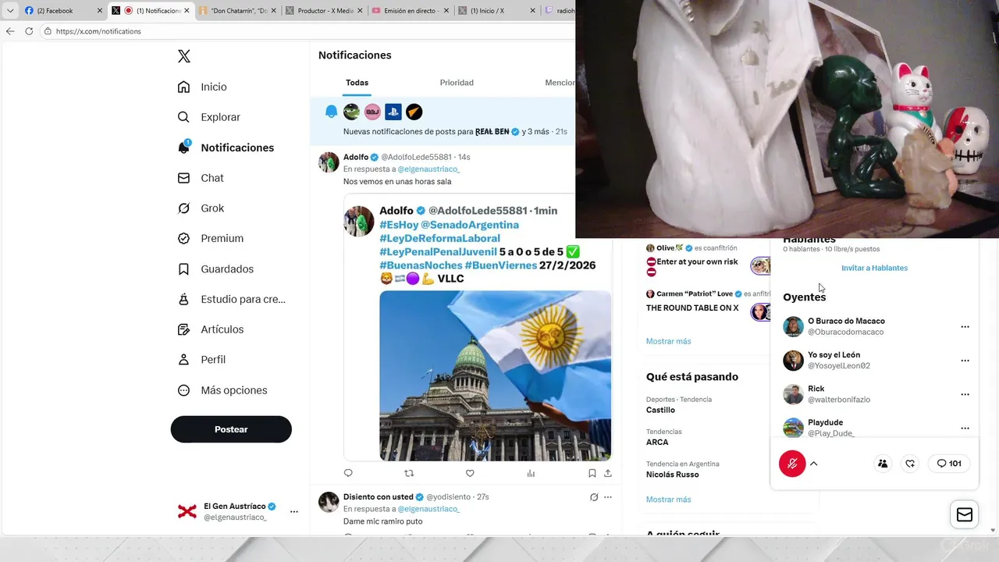The height and width of the screenshot is (562, 999).
Task: Open options menu for listener Rick
Action: [x=965, y=394]
